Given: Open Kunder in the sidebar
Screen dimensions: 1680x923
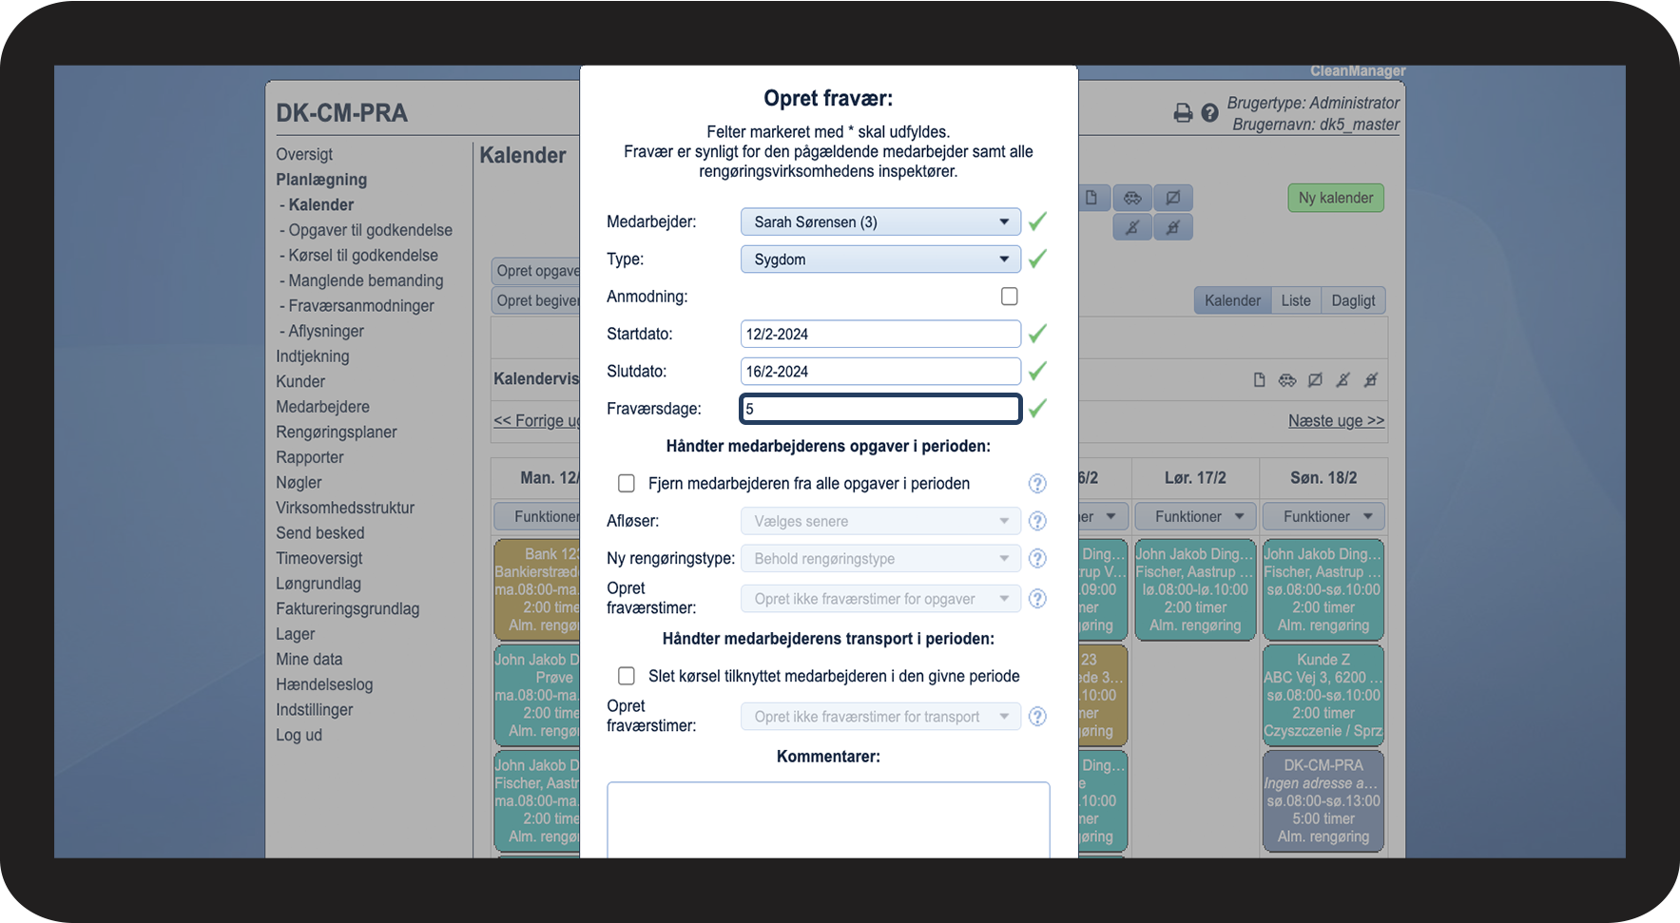Looking at the screenshot, I should [x=300, y=381].
